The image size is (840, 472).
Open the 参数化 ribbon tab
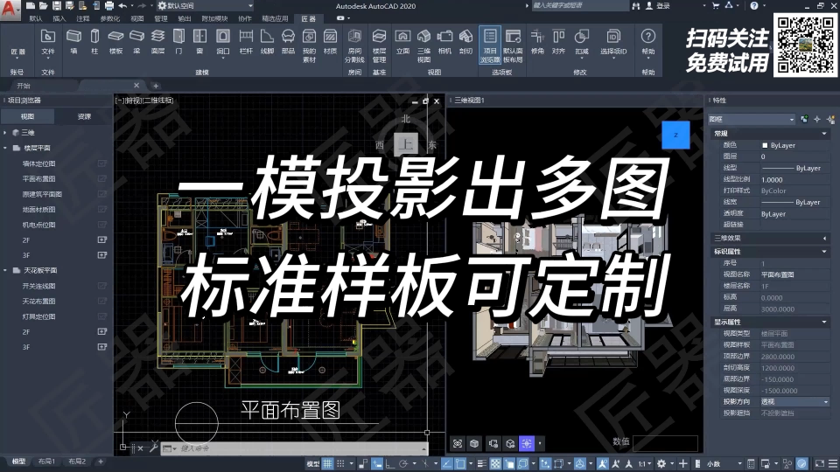click(110, 18)
